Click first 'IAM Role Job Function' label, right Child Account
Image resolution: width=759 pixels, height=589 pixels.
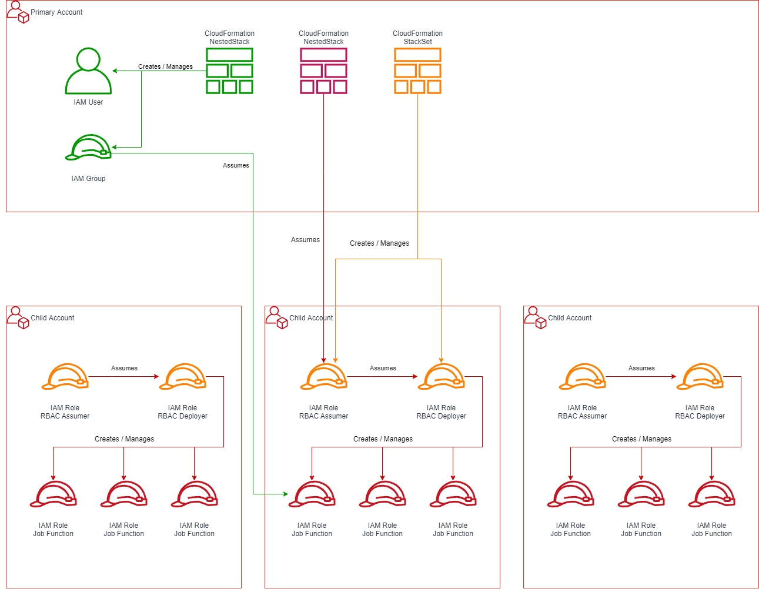tap(570, 530)
